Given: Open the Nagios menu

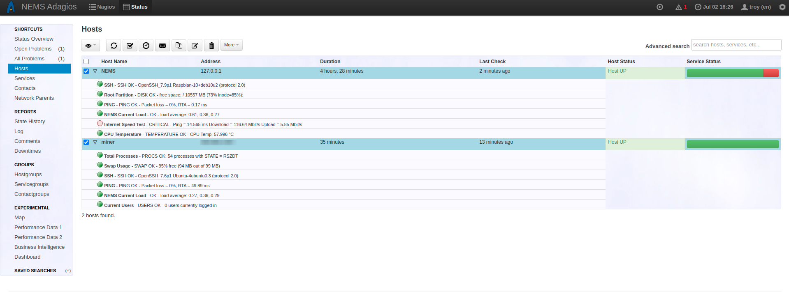Looking at the screenshot, I should [102, 7].
